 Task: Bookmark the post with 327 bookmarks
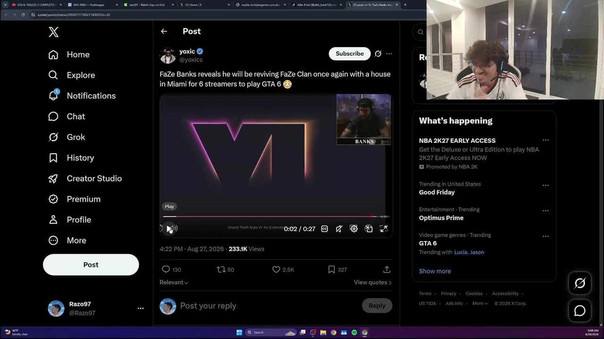337,270
